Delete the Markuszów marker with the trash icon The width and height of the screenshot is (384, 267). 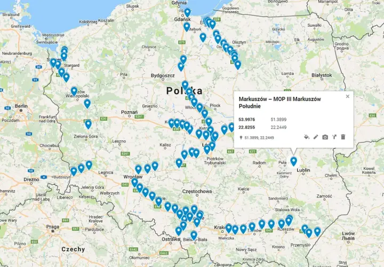(x=343, y=137)
